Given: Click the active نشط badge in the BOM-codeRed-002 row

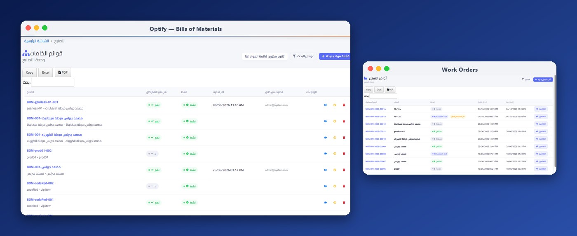Looking at the screenshot, I should (190, 186).
